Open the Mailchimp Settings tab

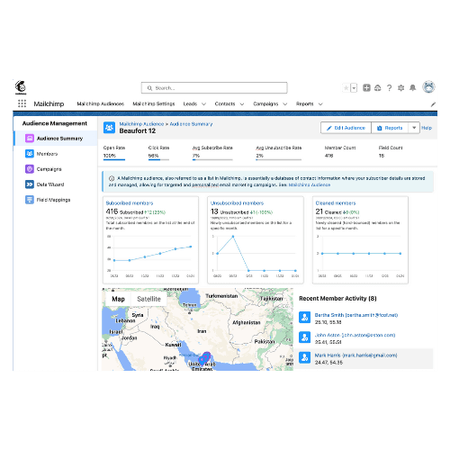(x=154, y=103)
